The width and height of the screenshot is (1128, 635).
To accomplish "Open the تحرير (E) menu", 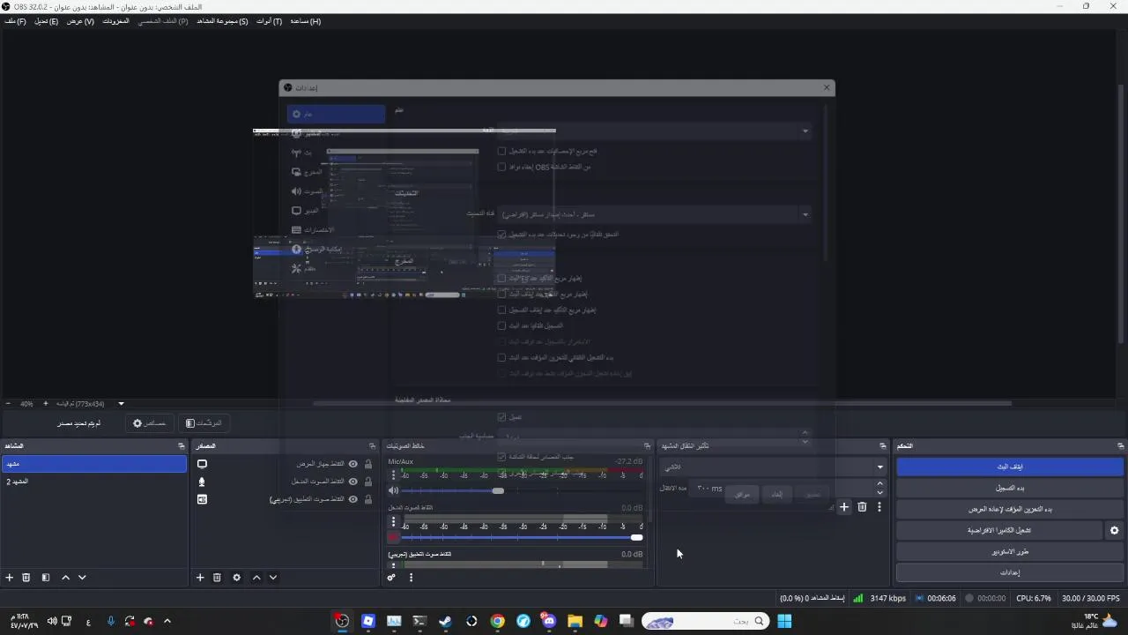I will 46,21.
